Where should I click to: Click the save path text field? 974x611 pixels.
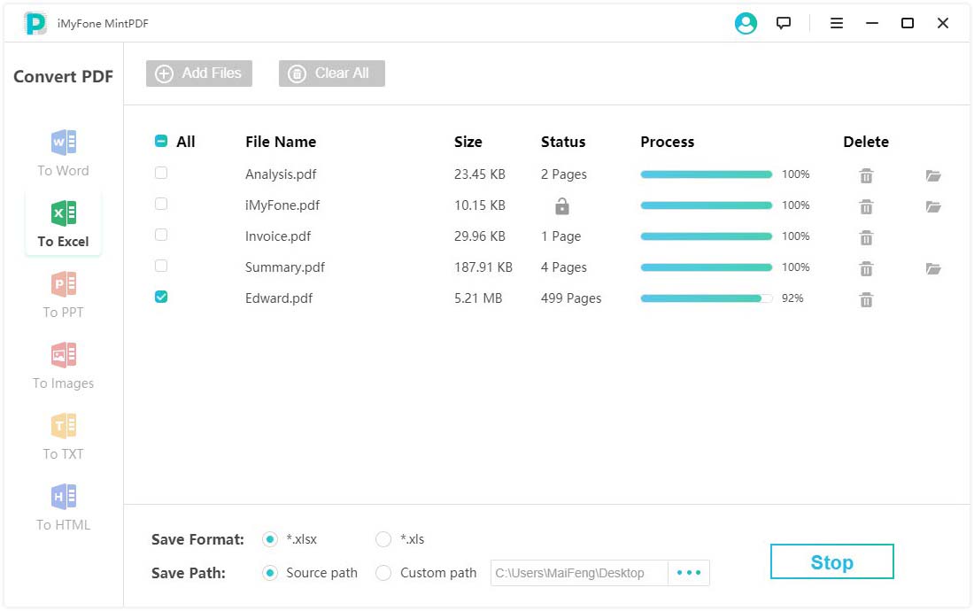click(579, 573)
